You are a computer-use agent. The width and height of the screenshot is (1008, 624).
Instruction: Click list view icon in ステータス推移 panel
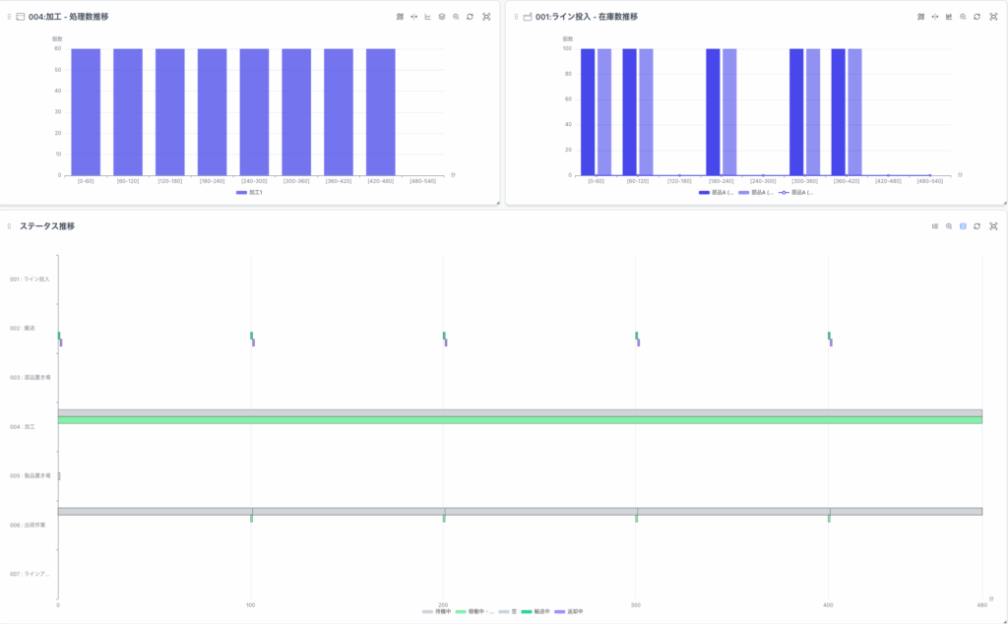coord(935,226)
